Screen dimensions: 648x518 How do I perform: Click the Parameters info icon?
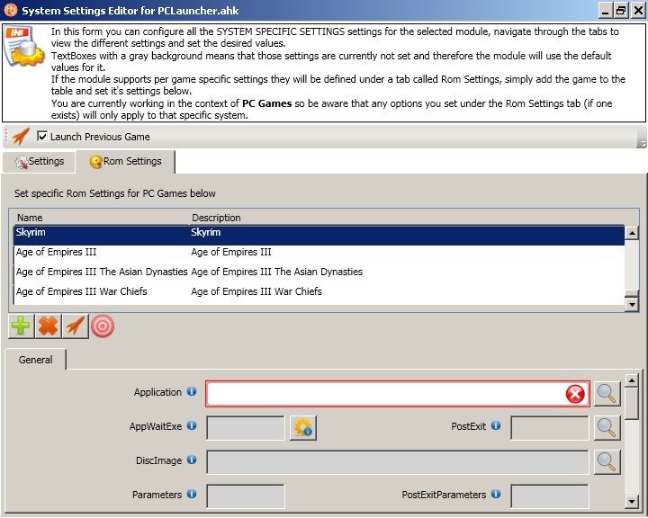click(x=192, y=494)
